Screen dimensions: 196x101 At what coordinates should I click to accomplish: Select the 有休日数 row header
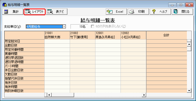pos(24,83)
